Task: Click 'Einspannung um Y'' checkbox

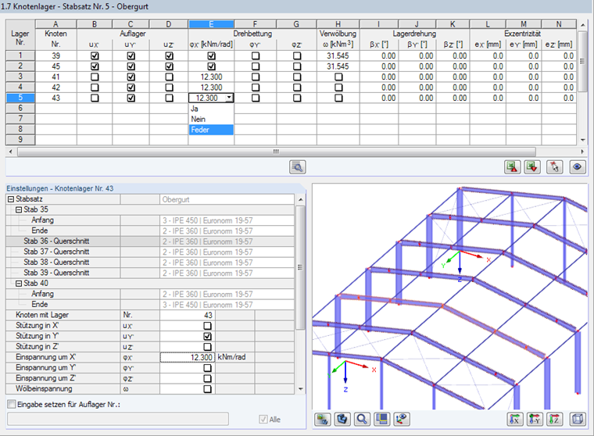Action: (x=207, y=368)
